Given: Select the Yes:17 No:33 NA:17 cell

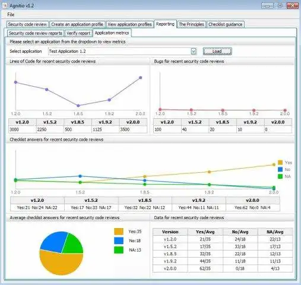Looking at the screenshot, I should 91,208.
